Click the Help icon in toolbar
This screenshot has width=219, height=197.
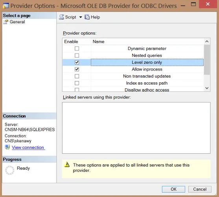[x=87, y=17]
